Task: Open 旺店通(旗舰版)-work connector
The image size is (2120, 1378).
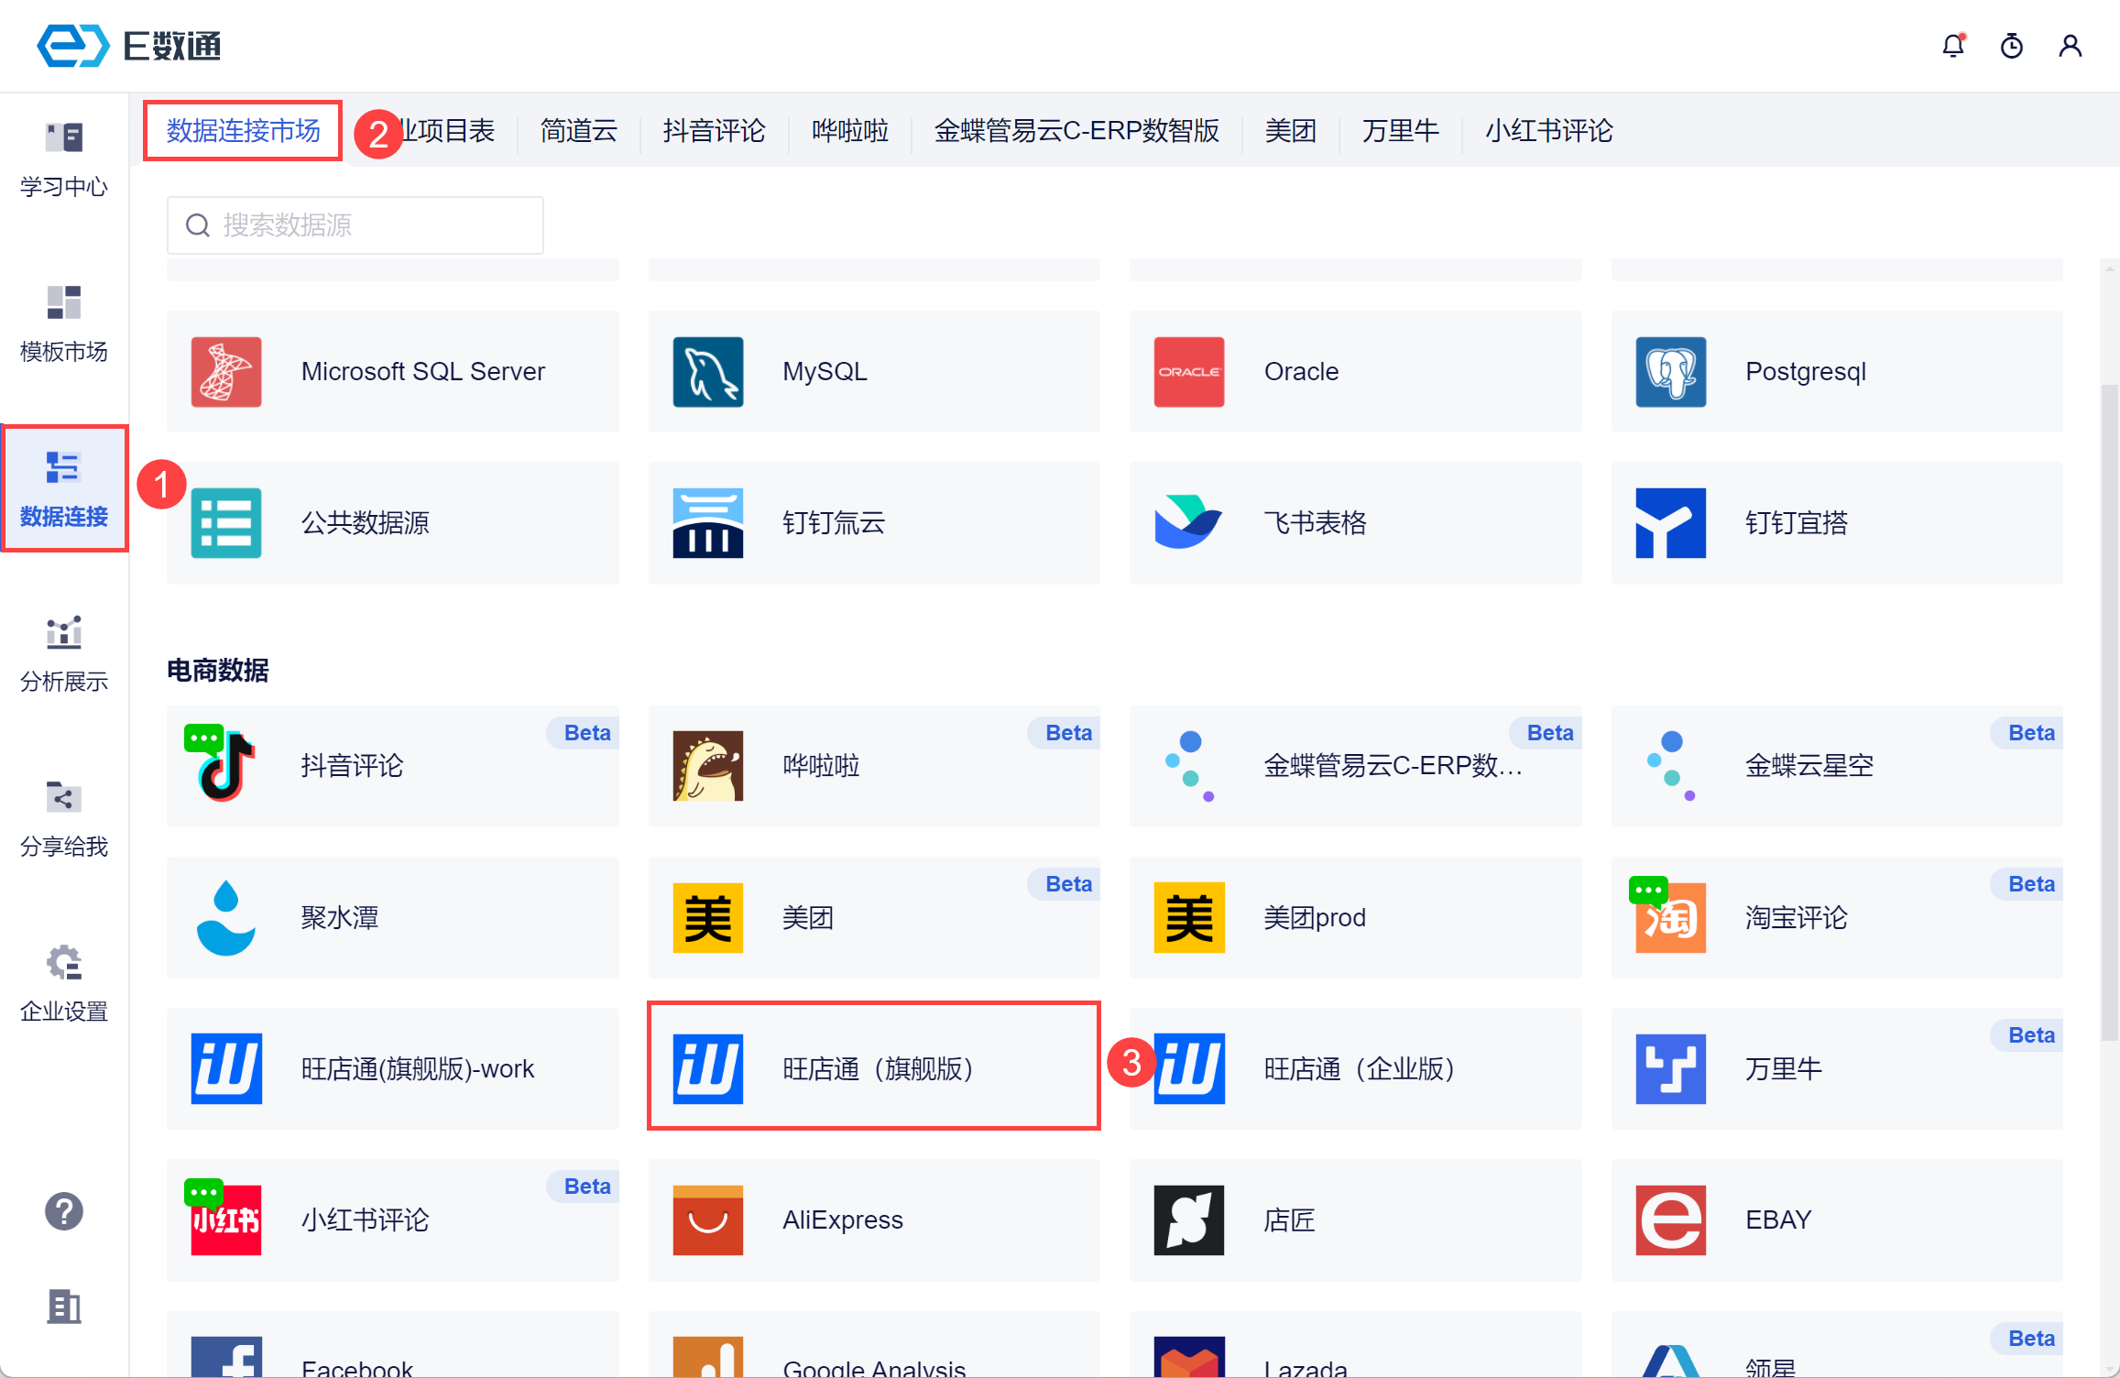Action: (x=393, y=1068)
